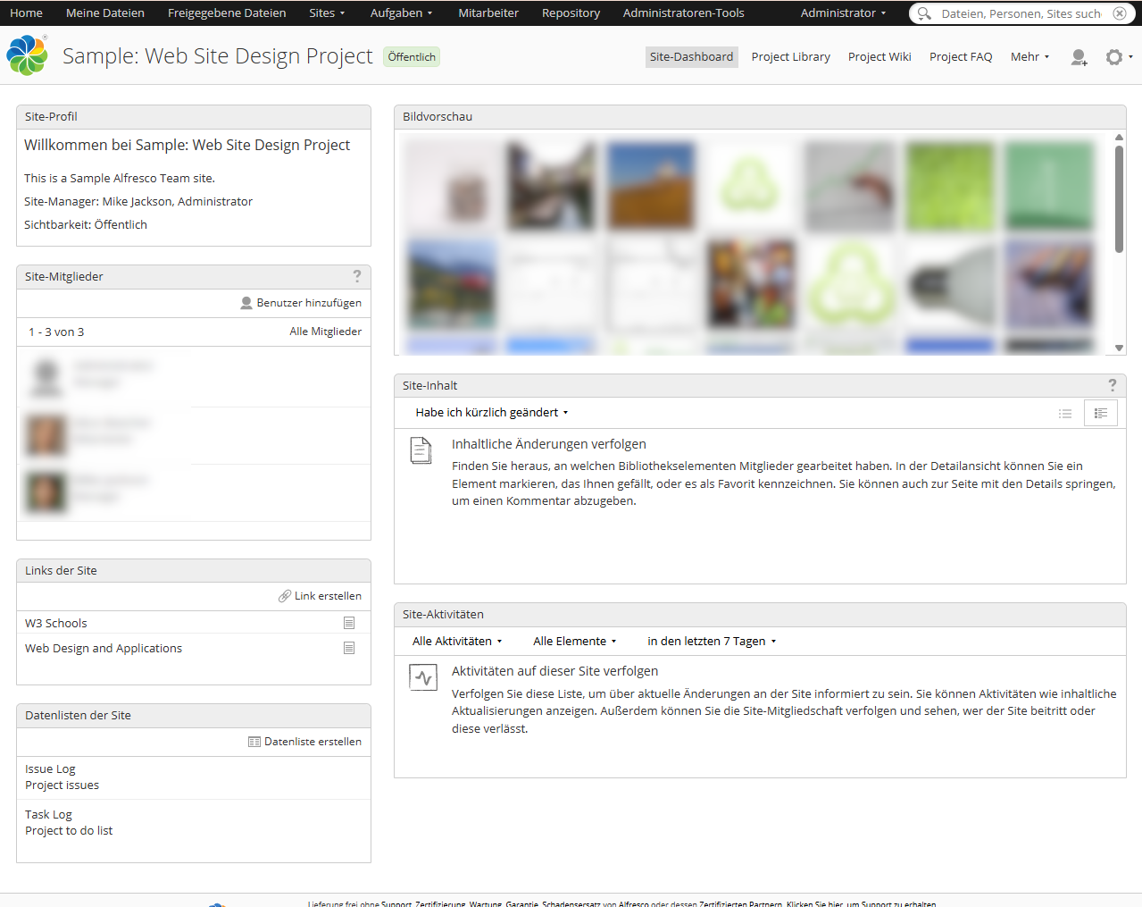Switch Site-Inhalt to simple list view
This screenshot has height=907, width=1142.
click(1065, 413)
